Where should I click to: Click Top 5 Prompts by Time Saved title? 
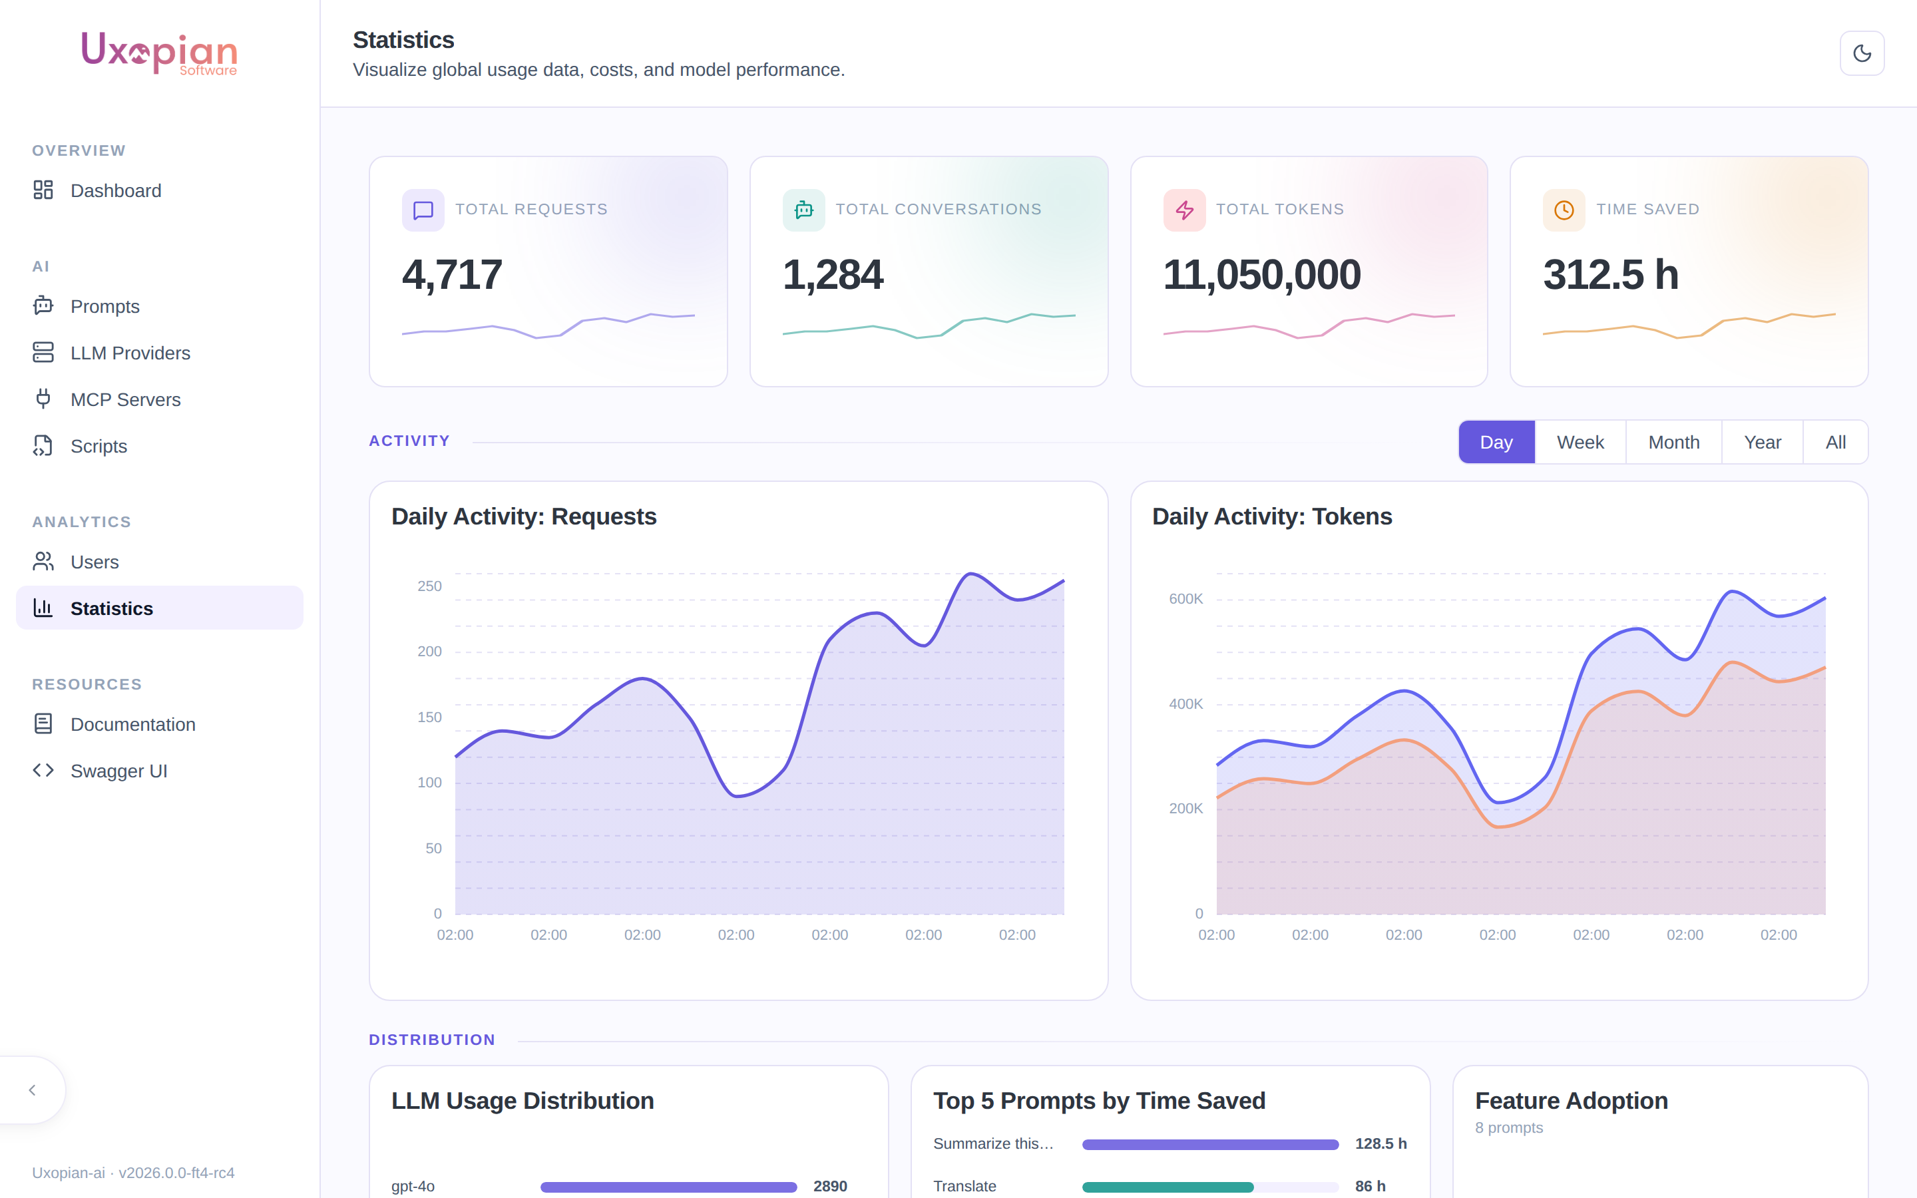1099,1101
